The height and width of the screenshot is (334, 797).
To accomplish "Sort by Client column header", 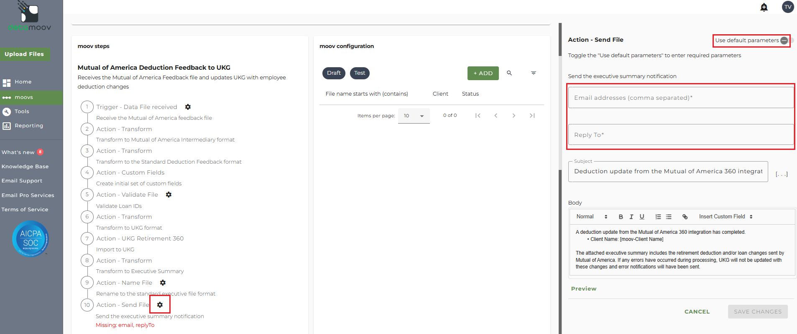I will pyautogui.click(x=440, y=94).
